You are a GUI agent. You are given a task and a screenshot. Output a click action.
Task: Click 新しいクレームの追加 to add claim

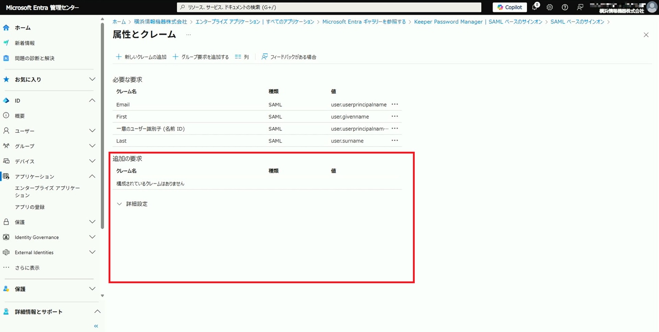[141, 57]
